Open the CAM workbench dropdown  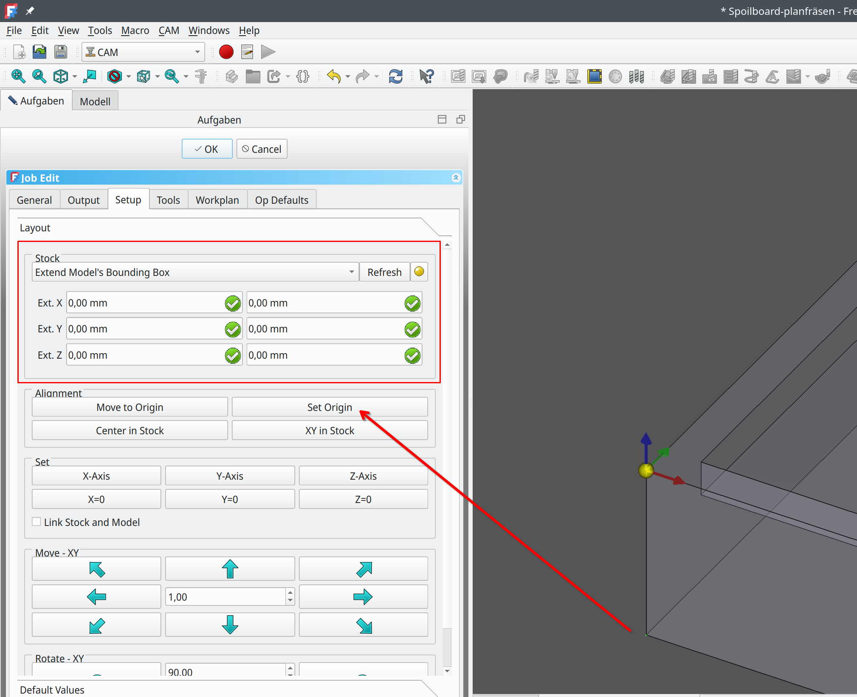143,52
